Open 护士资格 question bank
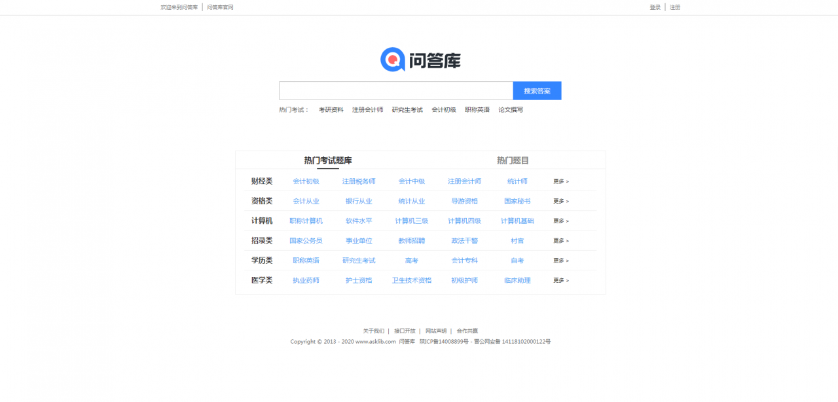The height and width of the screenshot is (402, 838). pos(359,280)
